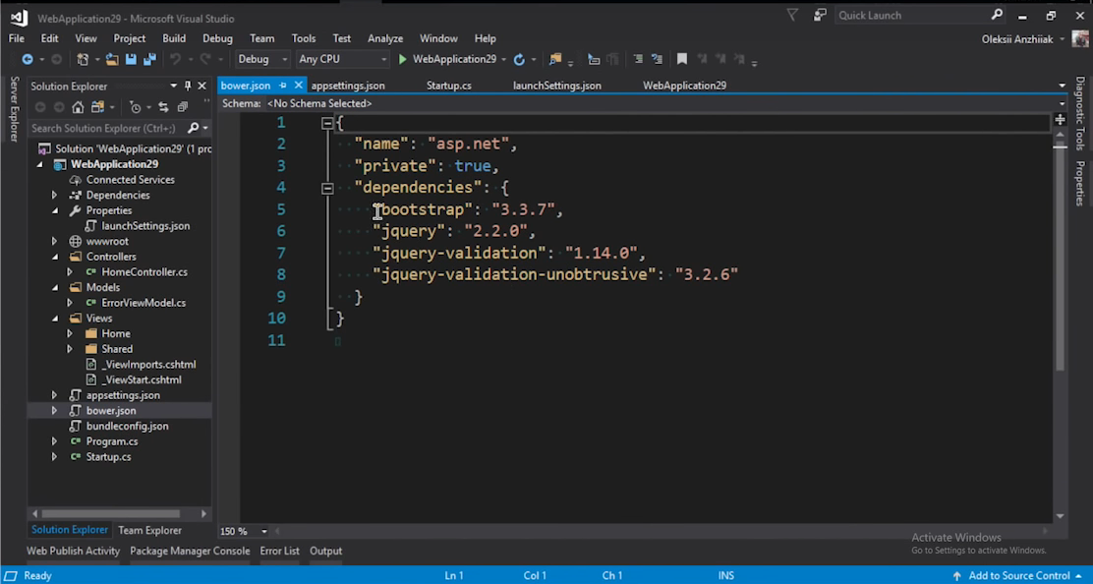Click the Find in Files toolbar icon

coord(555,59)
